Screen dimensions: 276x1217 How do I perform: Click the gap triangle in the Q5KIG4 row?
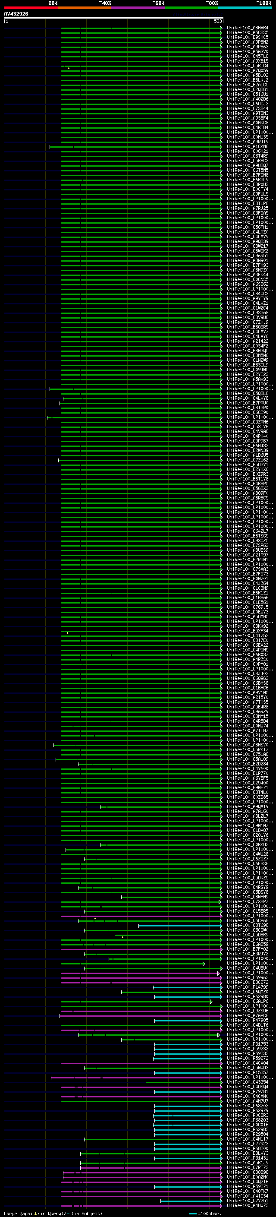click(x=69, y=67)
